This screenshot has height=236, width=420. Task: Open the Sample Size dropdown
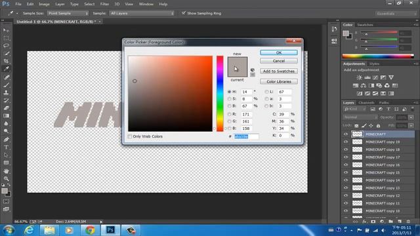[68, 13]
